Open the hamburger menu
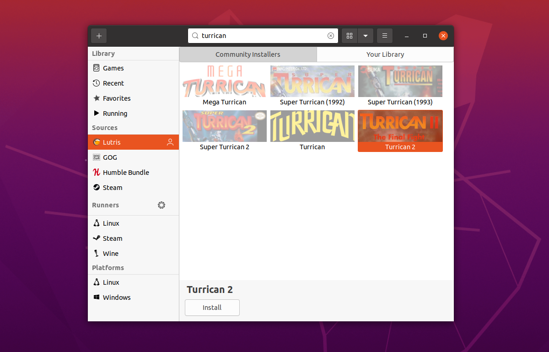The image size is (549, 352). 385,36
